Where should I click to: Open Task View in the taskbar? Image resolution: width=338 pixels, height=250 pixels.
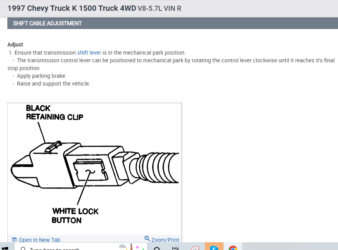(175, 248)
